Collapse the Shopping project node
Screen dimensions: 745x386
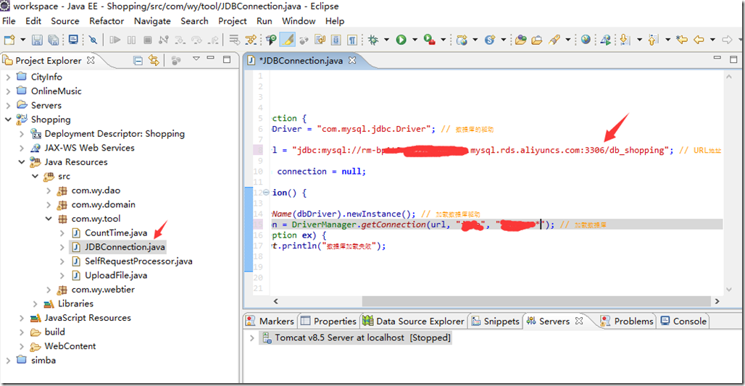tap(8, 119)
